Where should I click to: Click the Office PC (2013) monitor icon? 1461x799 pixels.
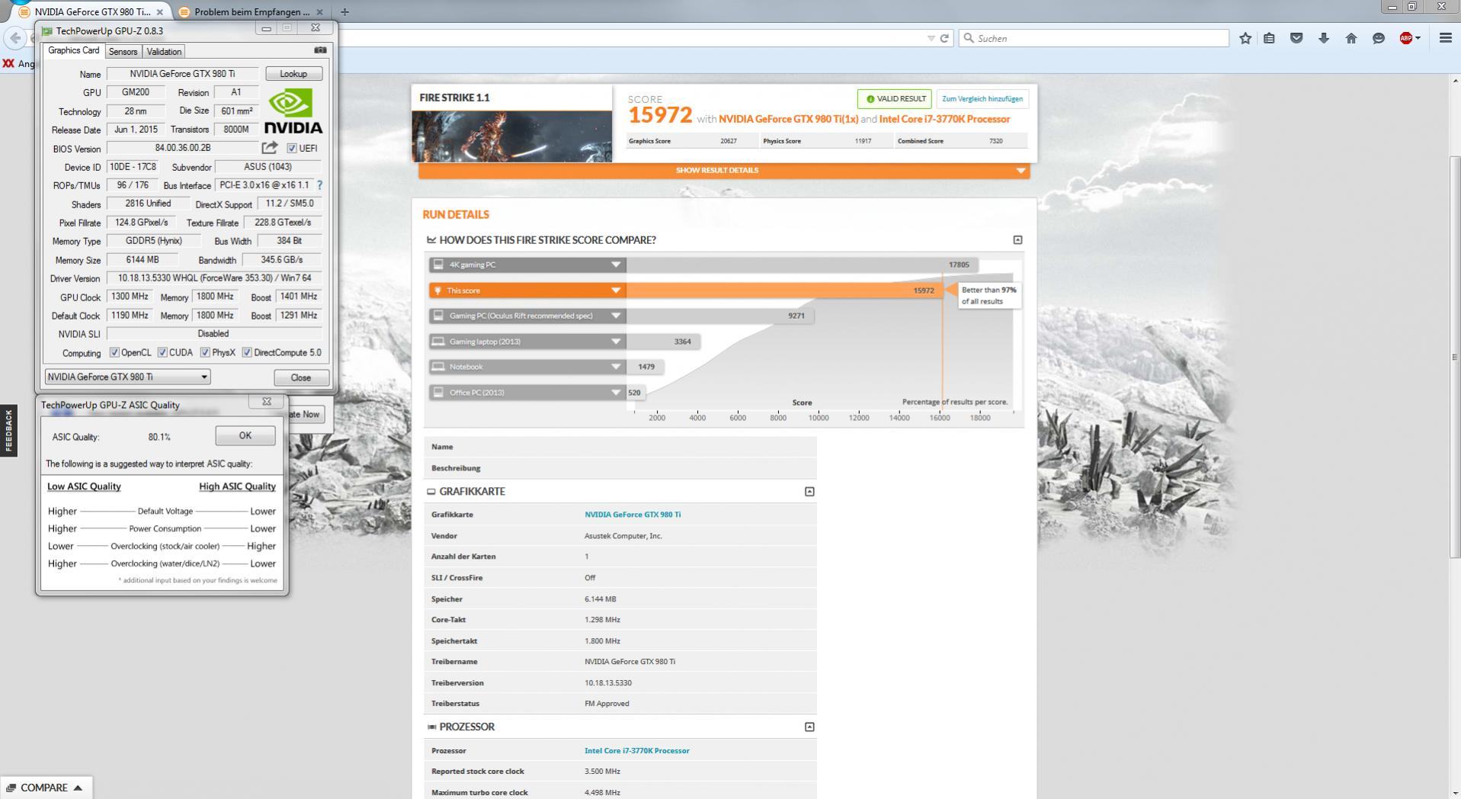point(438,393)
